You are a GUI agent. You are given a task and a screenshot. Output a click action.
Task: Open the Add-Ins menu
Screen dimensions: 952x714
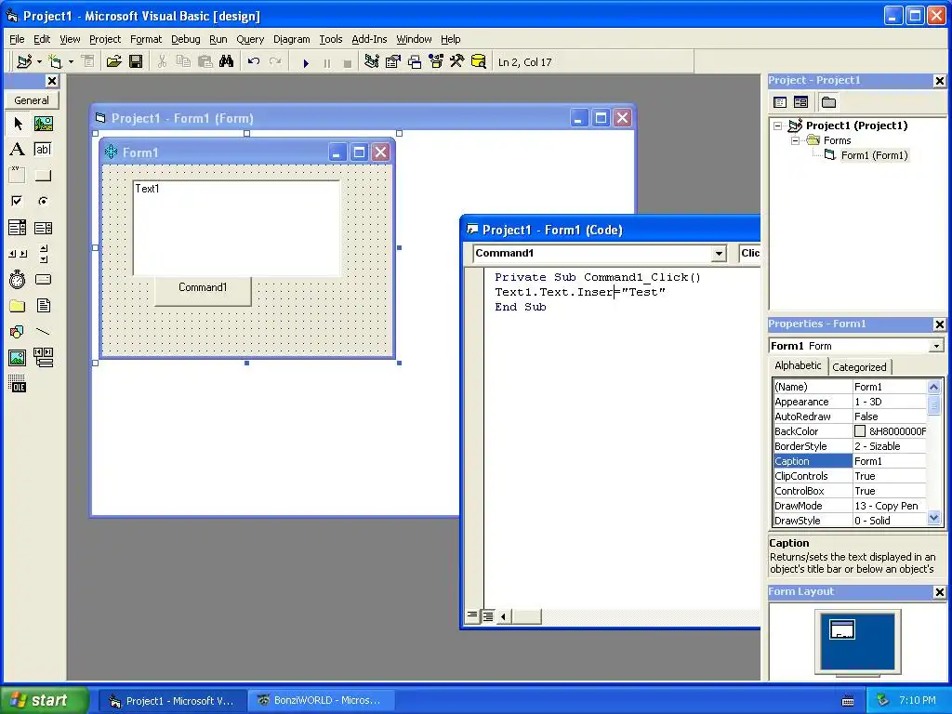tap(369, 39)
